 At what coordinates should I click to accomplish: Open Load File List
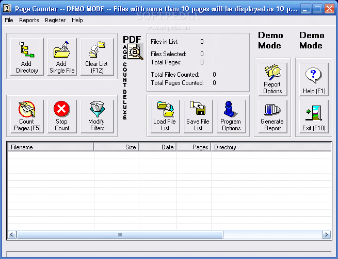[x=165, y=116]
